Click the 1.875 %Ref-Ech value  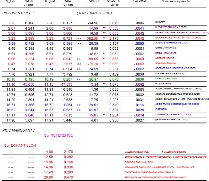coord(114,84)
